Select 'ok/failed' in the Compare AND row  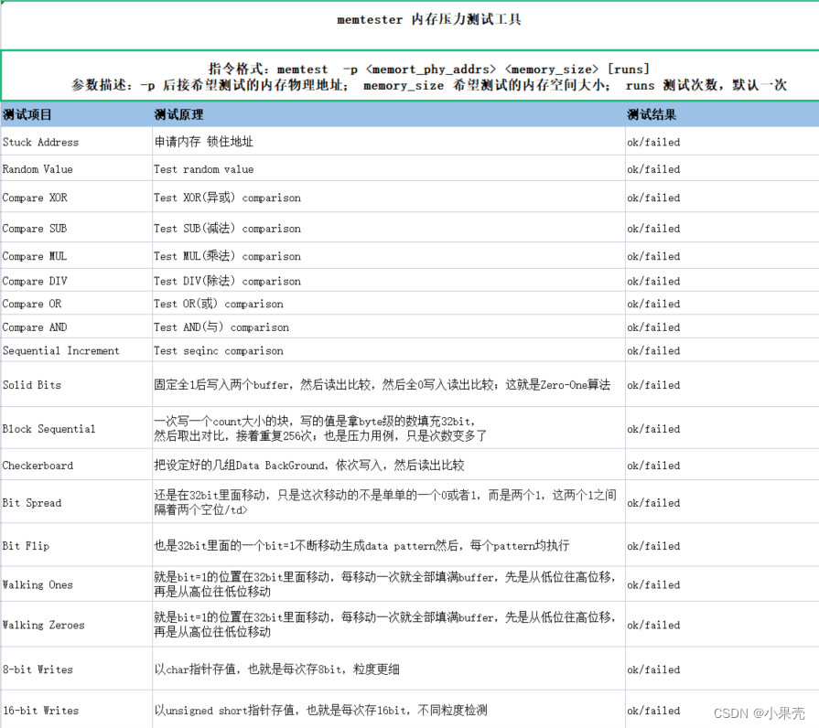(653, 327)
